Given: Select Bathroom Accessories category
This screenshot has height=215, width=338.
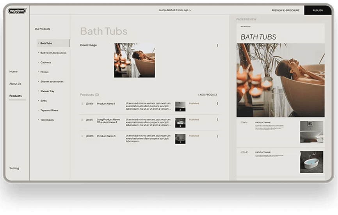Looking at the screenshot, I should tap(53, 53).
